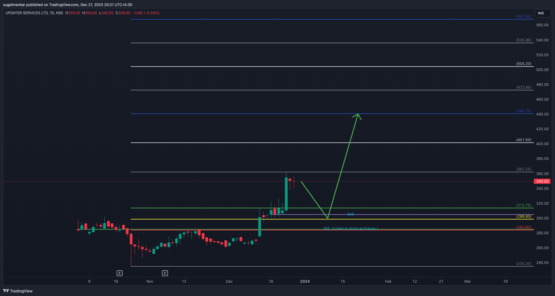This screenshot has height=296, width=555.
Task: Click the (298.80) yellow level label
Action: pos(524,216)
